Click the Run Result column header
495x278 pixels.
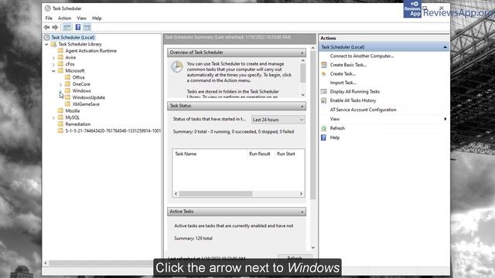click(260, 154)
